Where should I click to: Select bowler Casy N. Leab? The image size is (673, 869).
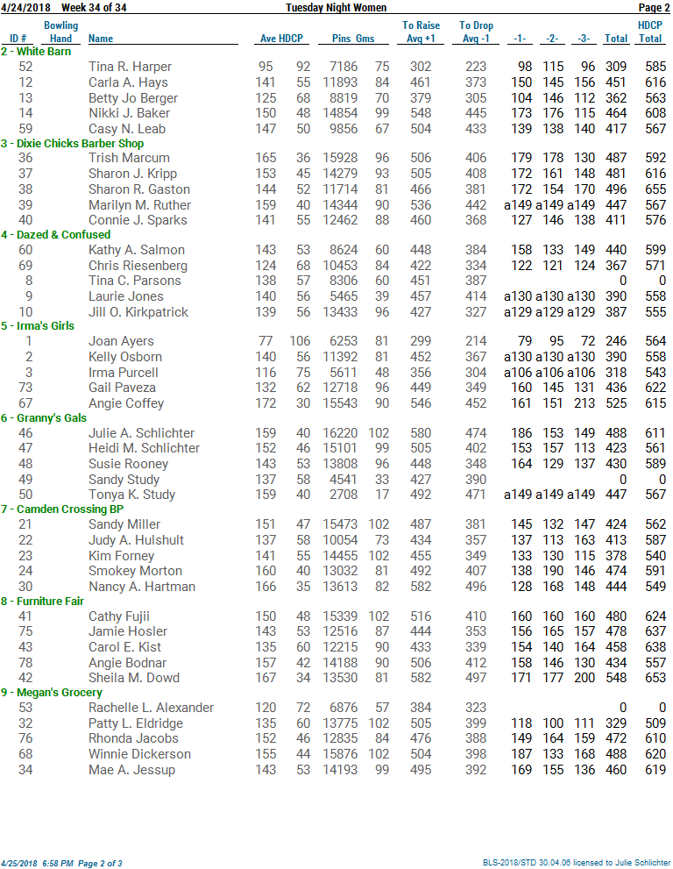(127, 129)
